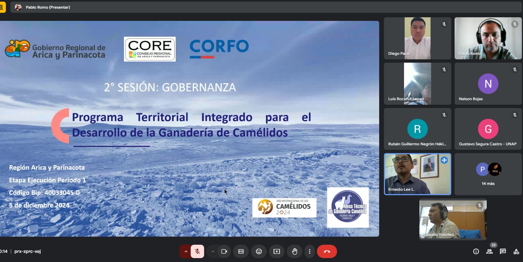
Task: Click the present screen icon
Action: [x=277, y=252]
